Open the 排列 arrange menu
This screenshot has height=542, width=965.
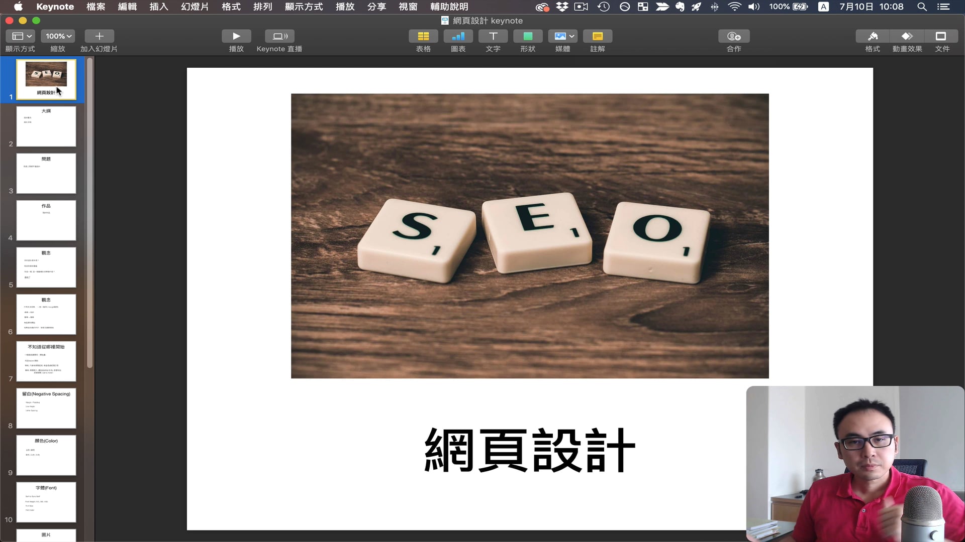(262, 7)
